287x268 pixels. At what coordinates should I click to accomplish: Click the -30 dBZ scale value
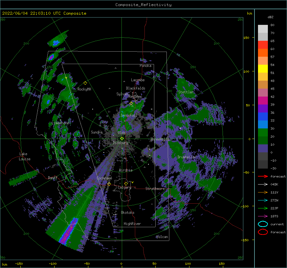273,168
